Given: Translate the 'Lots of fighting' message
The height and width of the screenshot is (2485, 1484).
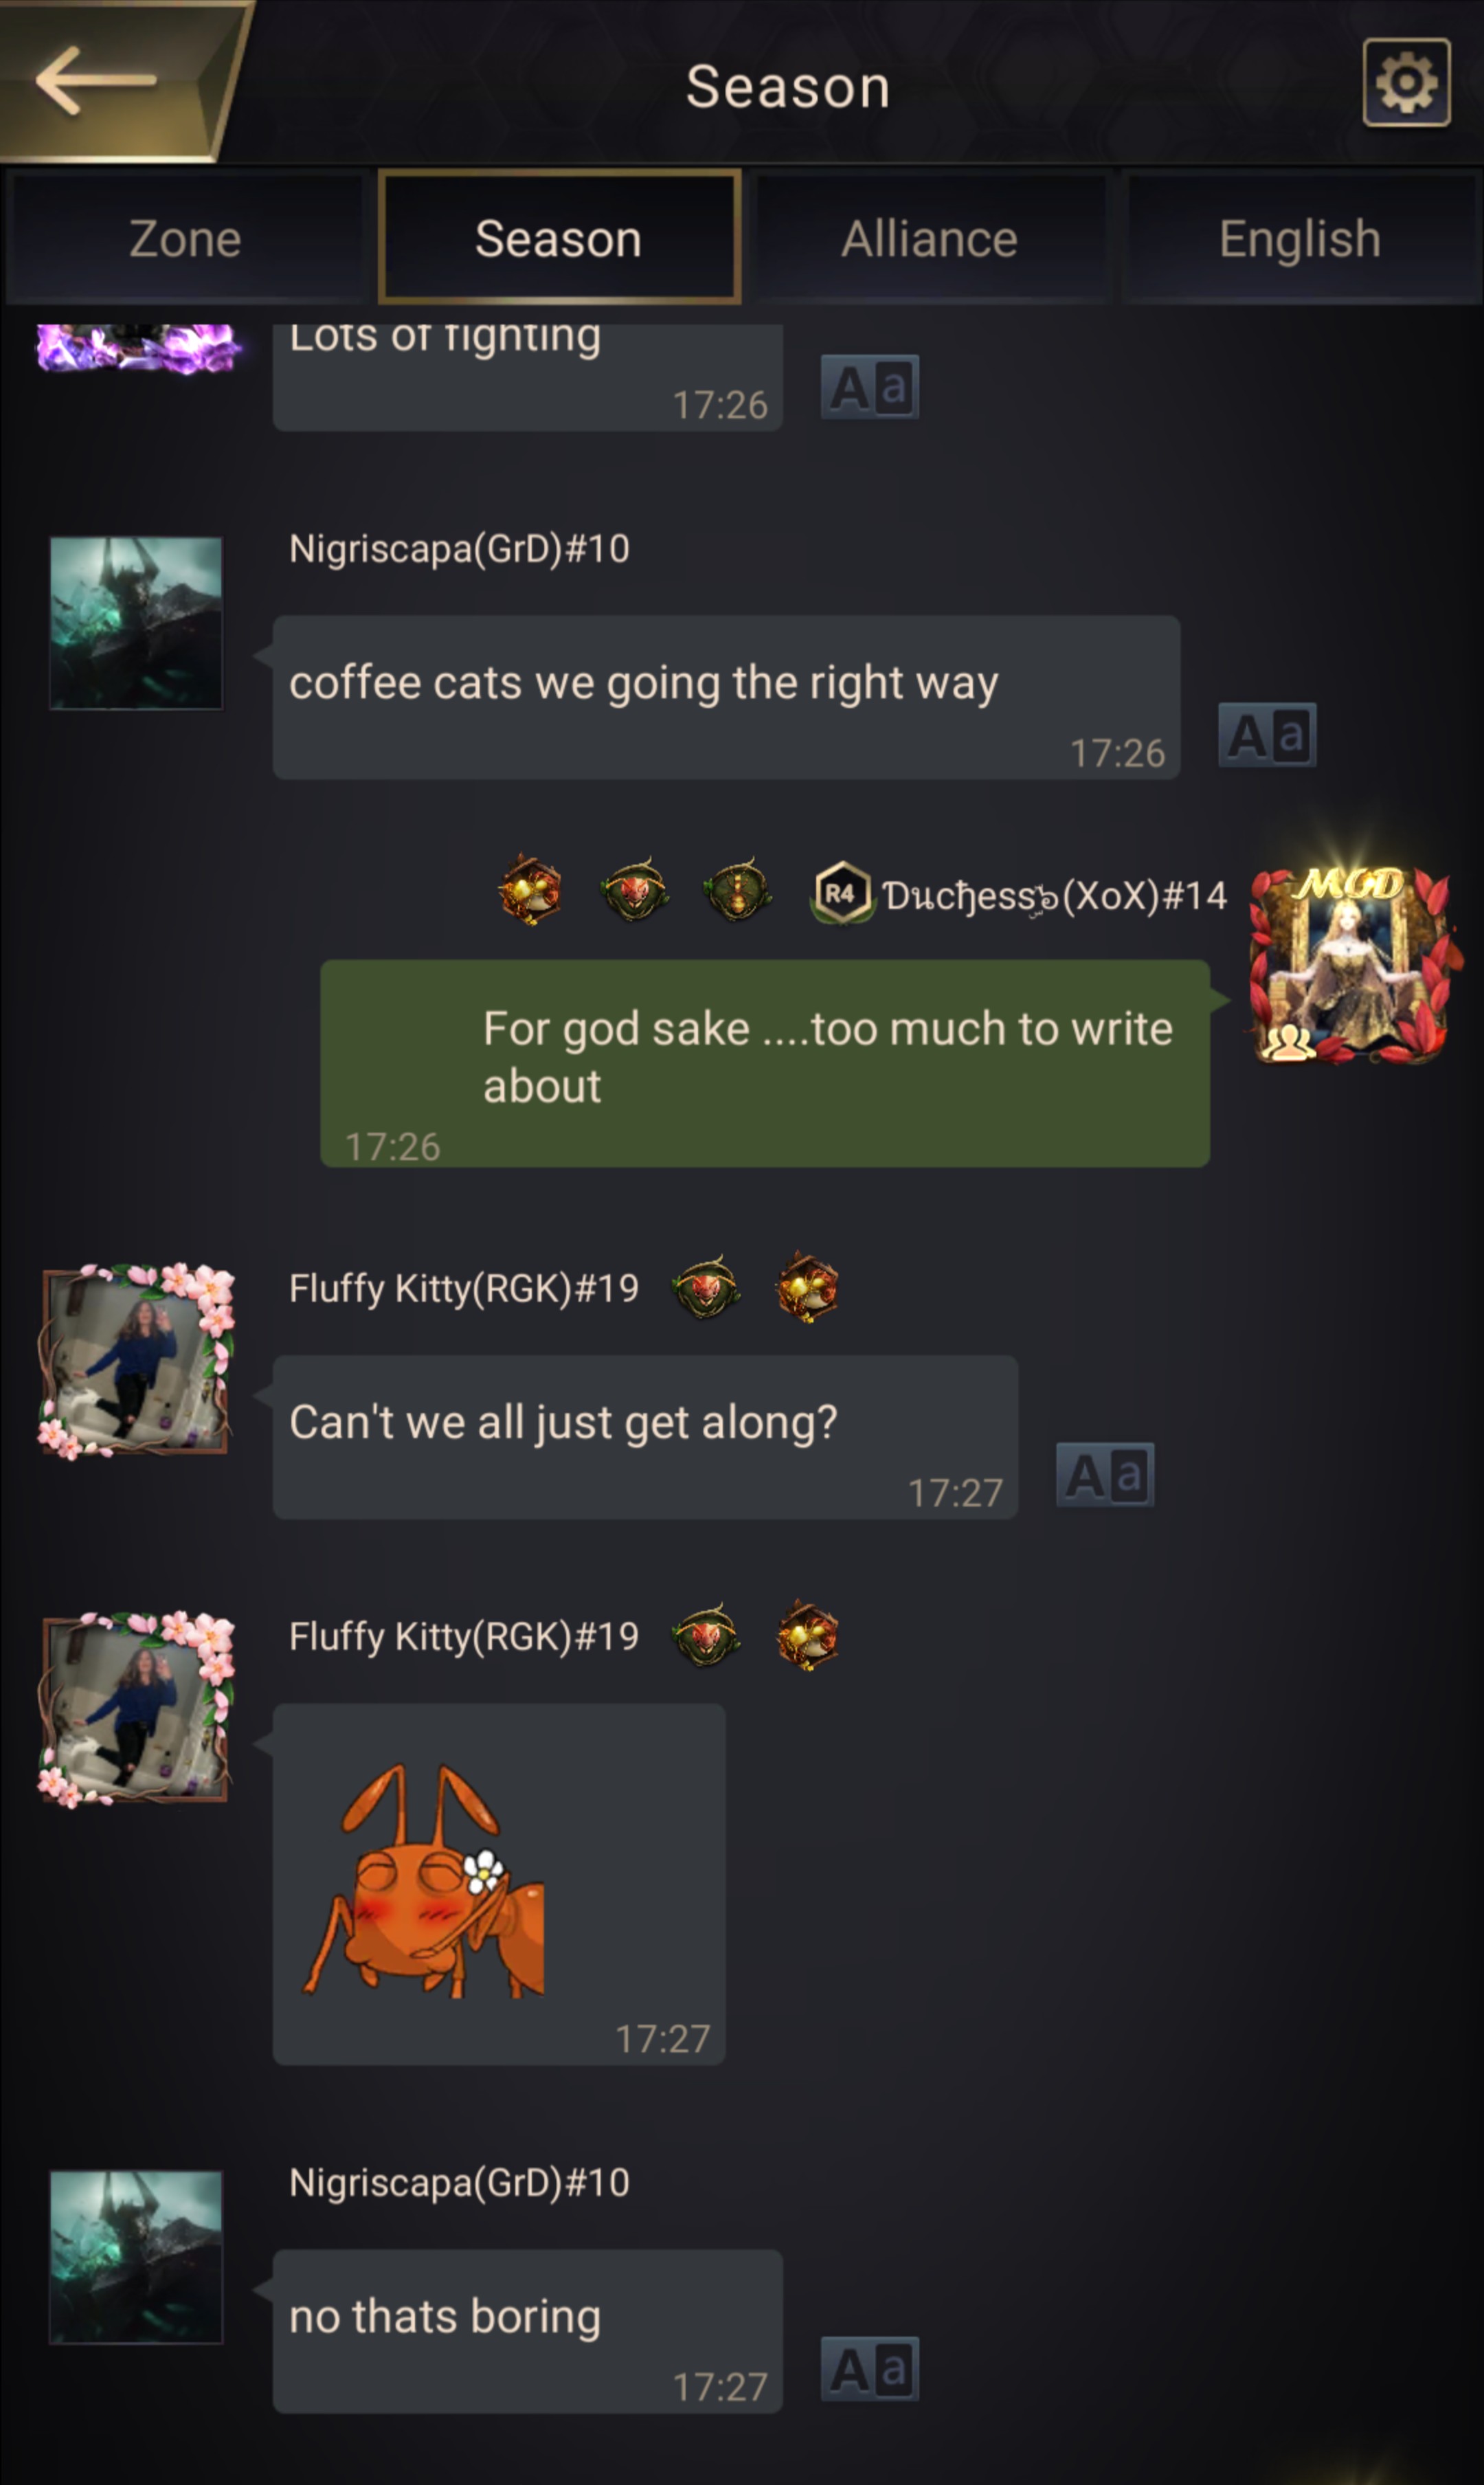Looking at the screenshot, I should pos(869,387).
